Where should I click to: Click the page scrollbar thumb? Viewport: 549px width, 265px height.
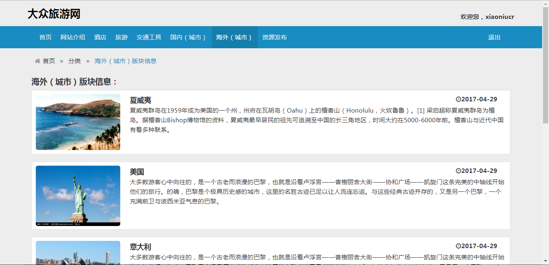click(x=545, y=65)
